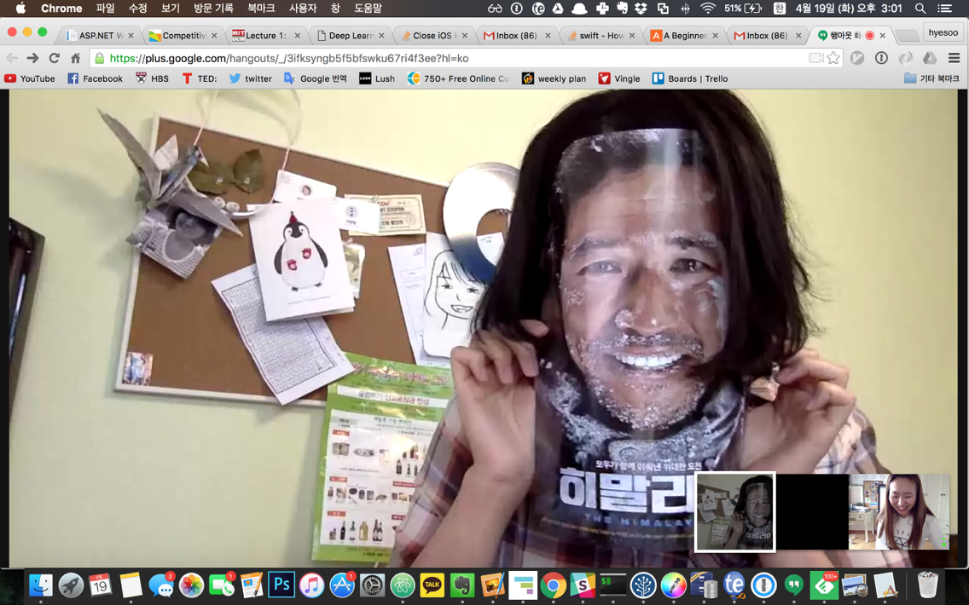This screenshot has height=605, width=969.
Task: Reload the page with refresh icon
Action: point(55,58)
